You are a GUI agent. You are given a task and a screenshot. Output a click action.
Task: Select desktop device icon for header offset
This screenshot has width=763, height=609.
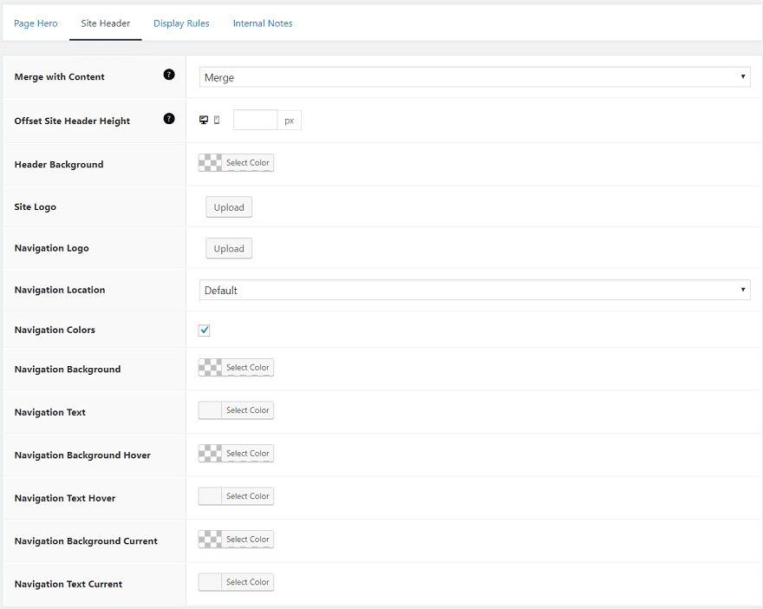204,120
